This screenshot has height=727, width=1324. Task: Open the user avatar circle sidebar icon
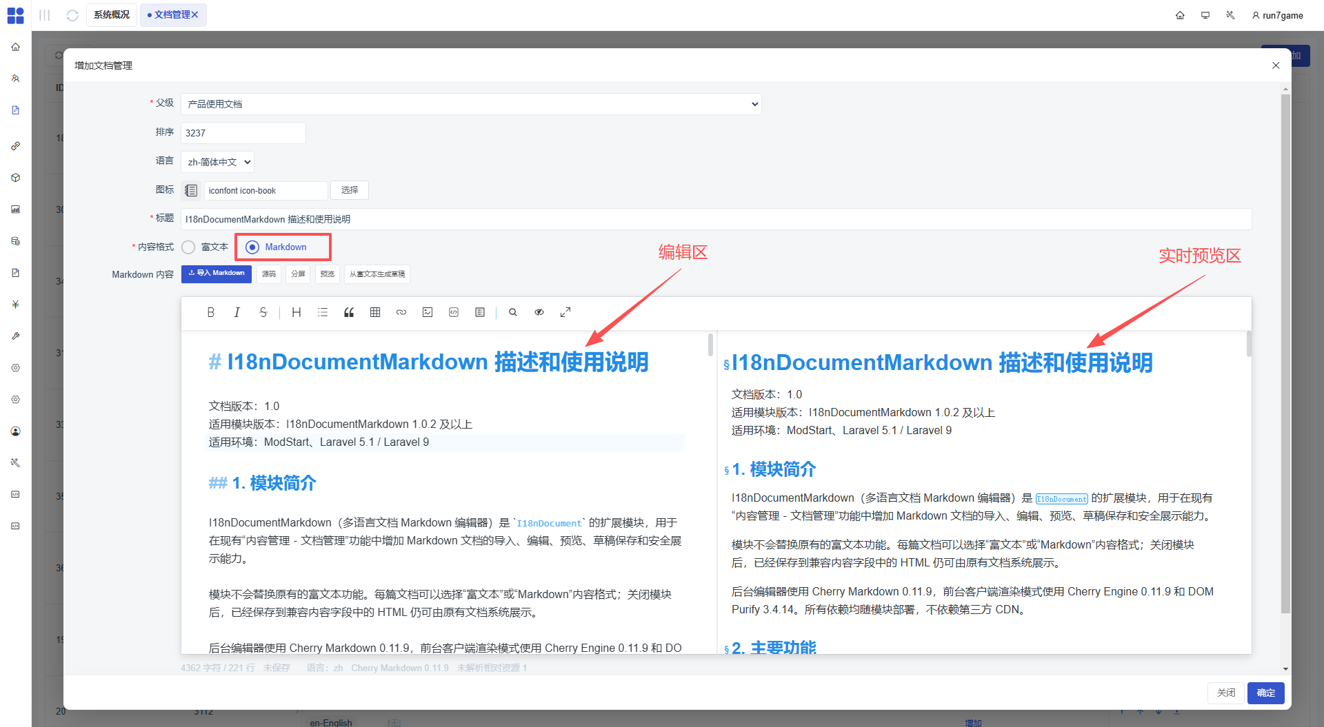pyautogui.click(x=15, y=431)
